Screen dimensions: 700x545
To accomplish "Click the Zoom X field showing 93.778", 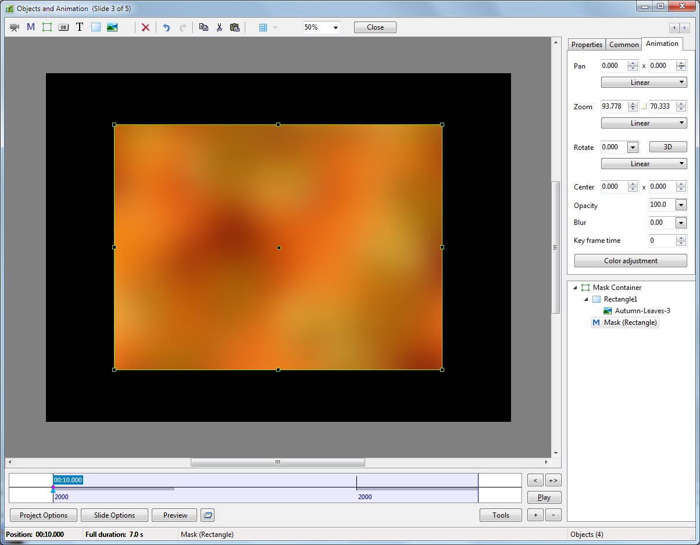I will point(613,106).
